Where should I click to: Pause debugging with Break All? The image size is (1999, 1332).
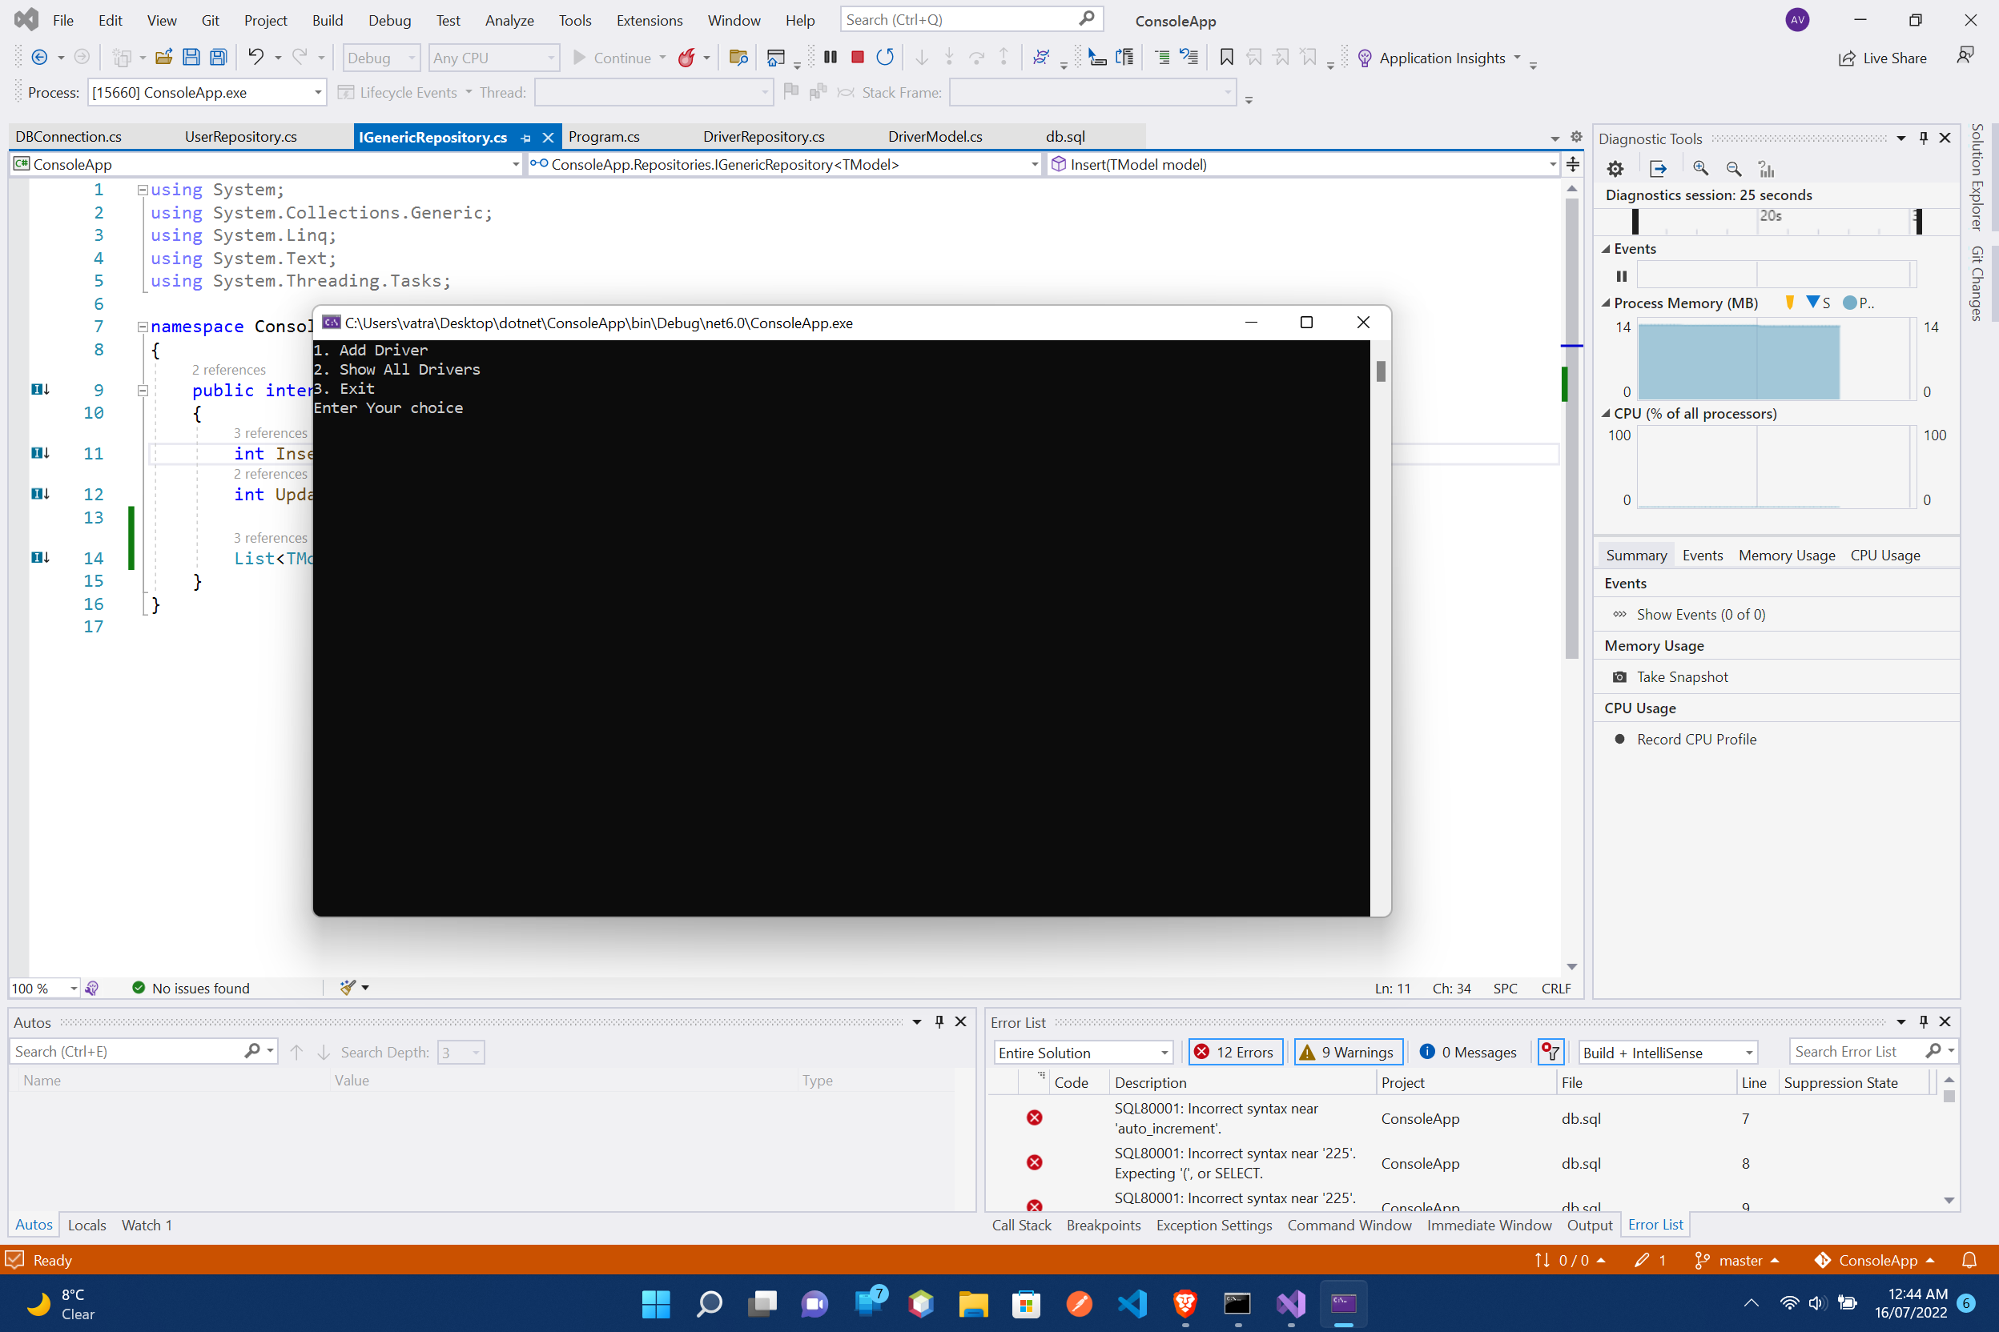[x=831, y=57]
